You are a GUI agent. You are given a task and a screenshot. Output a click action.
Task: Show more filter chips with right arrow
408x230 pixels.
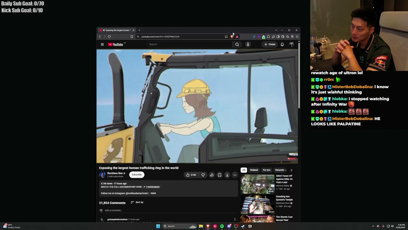(x=291, y=170)
